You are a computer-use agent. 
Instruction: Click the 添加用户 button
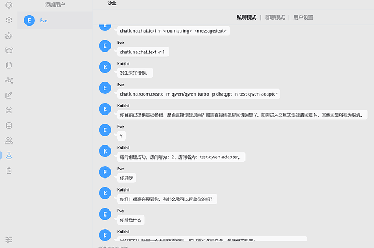(55, 4)
